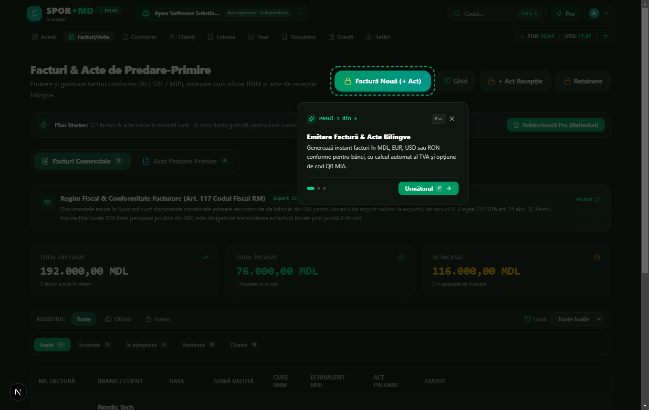Open the Clienți tab

[182, 37]
